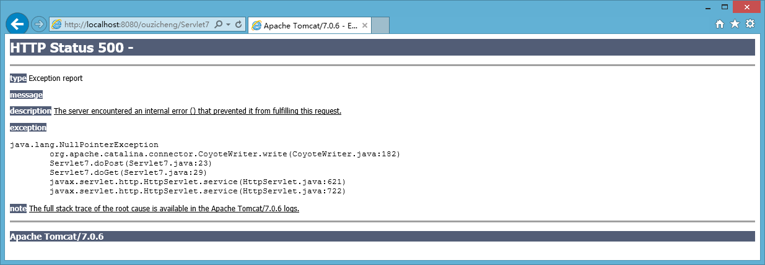The height and width of the screenshot is (265, 765).
Task: Click the underlined full stack trace note
Action: (x=164, y=209)
